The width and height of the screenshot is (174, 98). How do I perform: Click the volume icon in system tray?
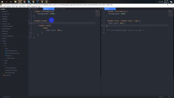click(x=162, y=2)
